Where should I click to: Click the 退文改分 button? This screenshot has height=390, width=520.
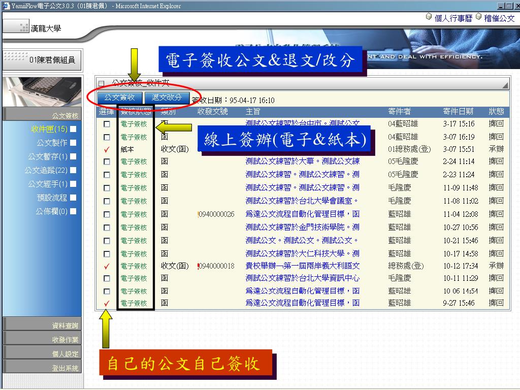click(167, 97)
